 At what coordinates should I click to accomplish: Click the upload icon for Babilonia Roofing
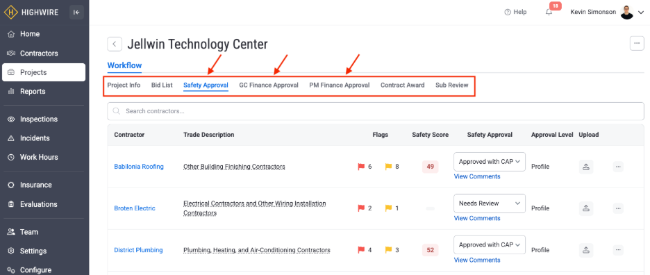[586, 167]
